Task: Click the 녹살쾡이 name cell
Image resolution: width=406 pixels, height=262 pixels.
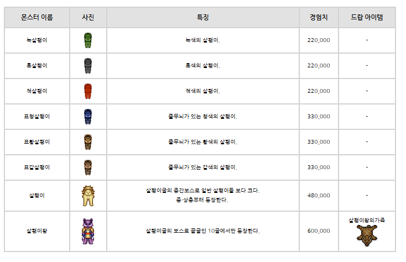Action: [x=37, y=40]
